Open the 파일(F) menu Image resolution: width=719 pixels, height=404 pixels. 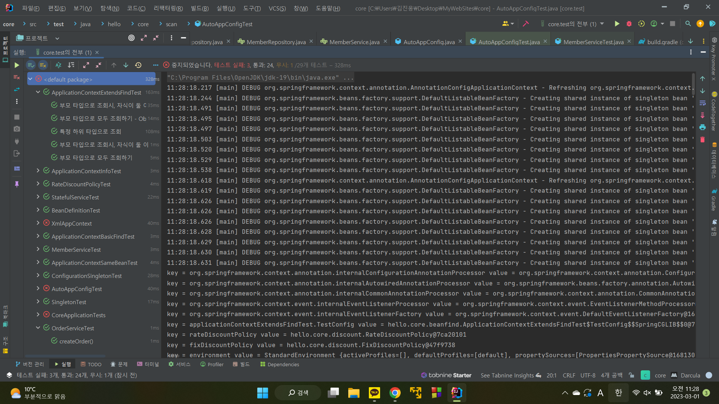pyautogui.click(x=31, y=8)
